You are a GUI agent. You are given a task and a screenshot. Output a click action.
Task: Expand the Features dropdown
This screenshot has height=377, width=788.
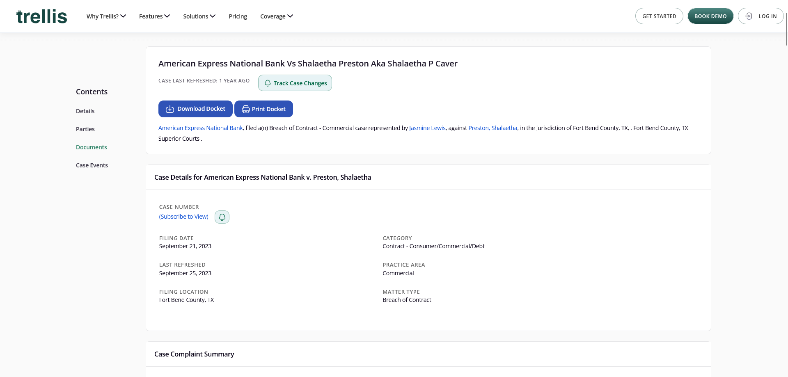(154, 16)
